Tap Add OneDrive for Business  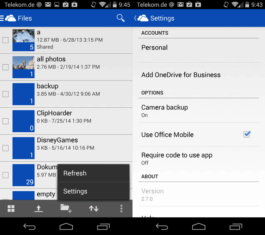[199, 75]
